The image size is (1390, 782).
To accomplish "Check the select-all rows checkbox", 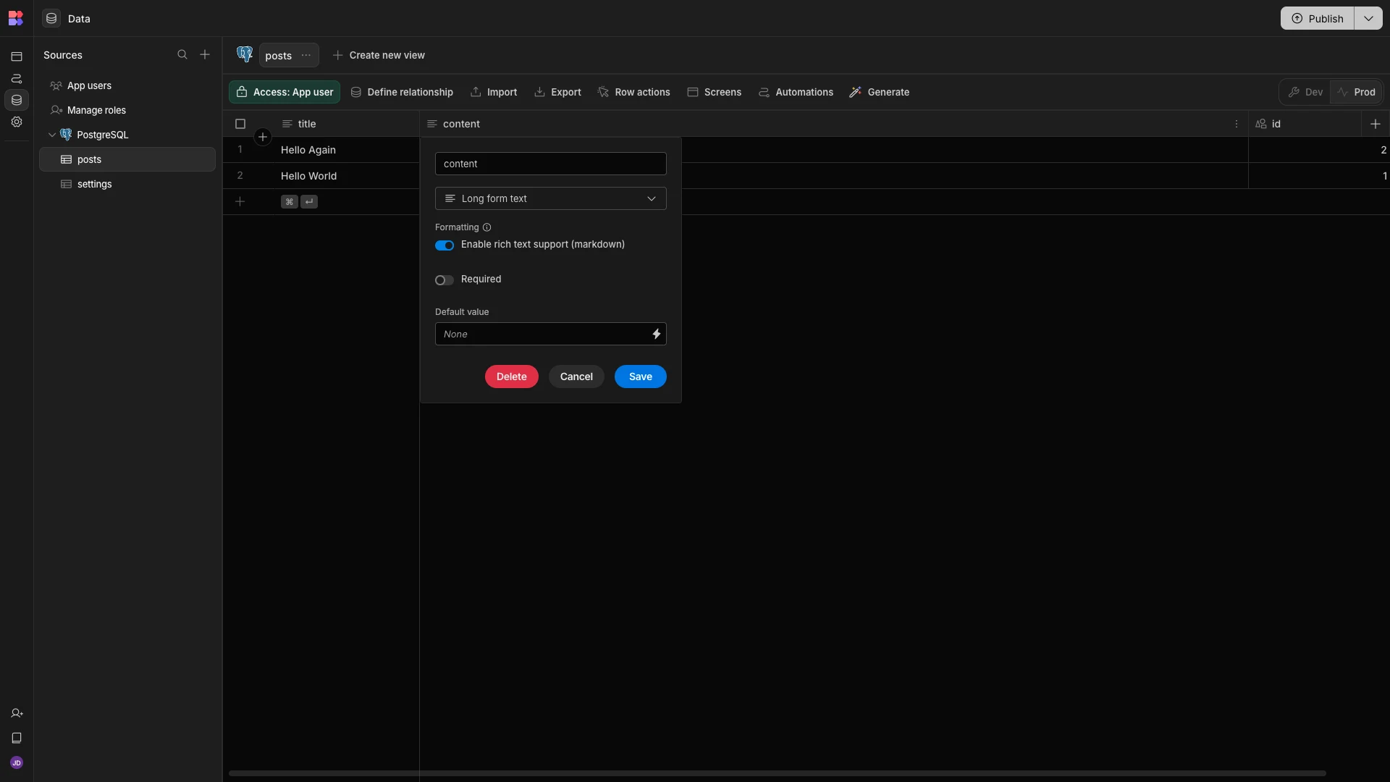I will [240, 124].
